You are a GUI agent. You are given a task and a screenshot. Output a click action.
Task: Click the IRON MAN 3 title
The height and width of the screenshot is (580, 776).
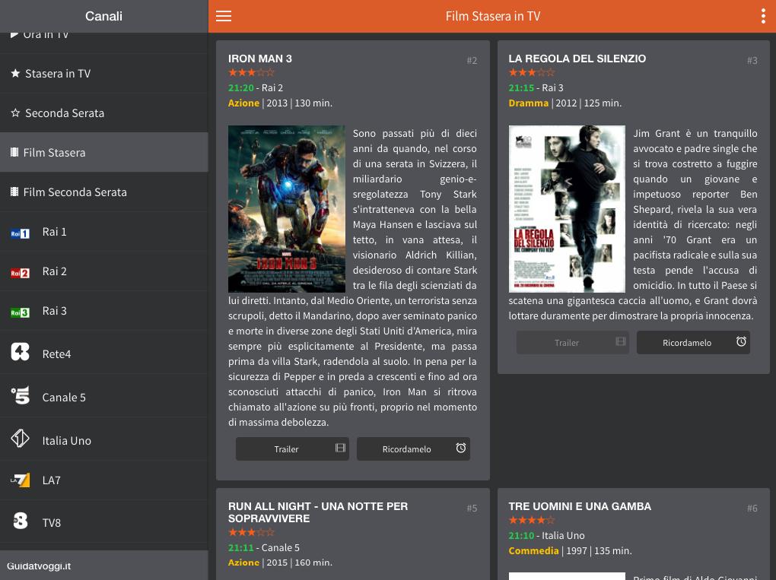pos(260,59)
